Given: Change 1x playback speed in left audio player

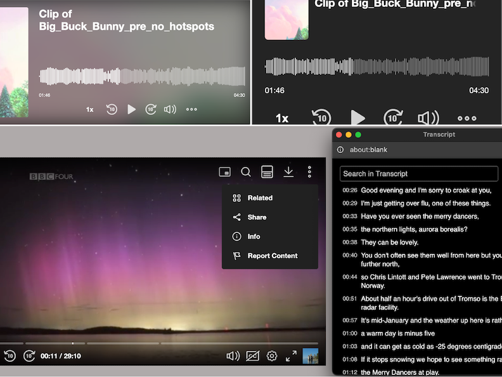Looking at the screenshot, I should click(x=89, y=110).
